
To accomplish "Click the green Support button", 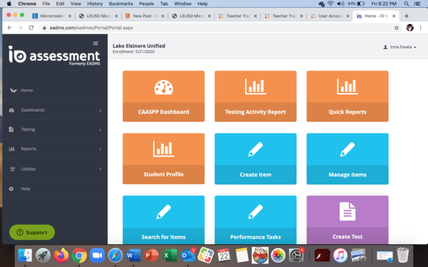I will tap(32, 232).
